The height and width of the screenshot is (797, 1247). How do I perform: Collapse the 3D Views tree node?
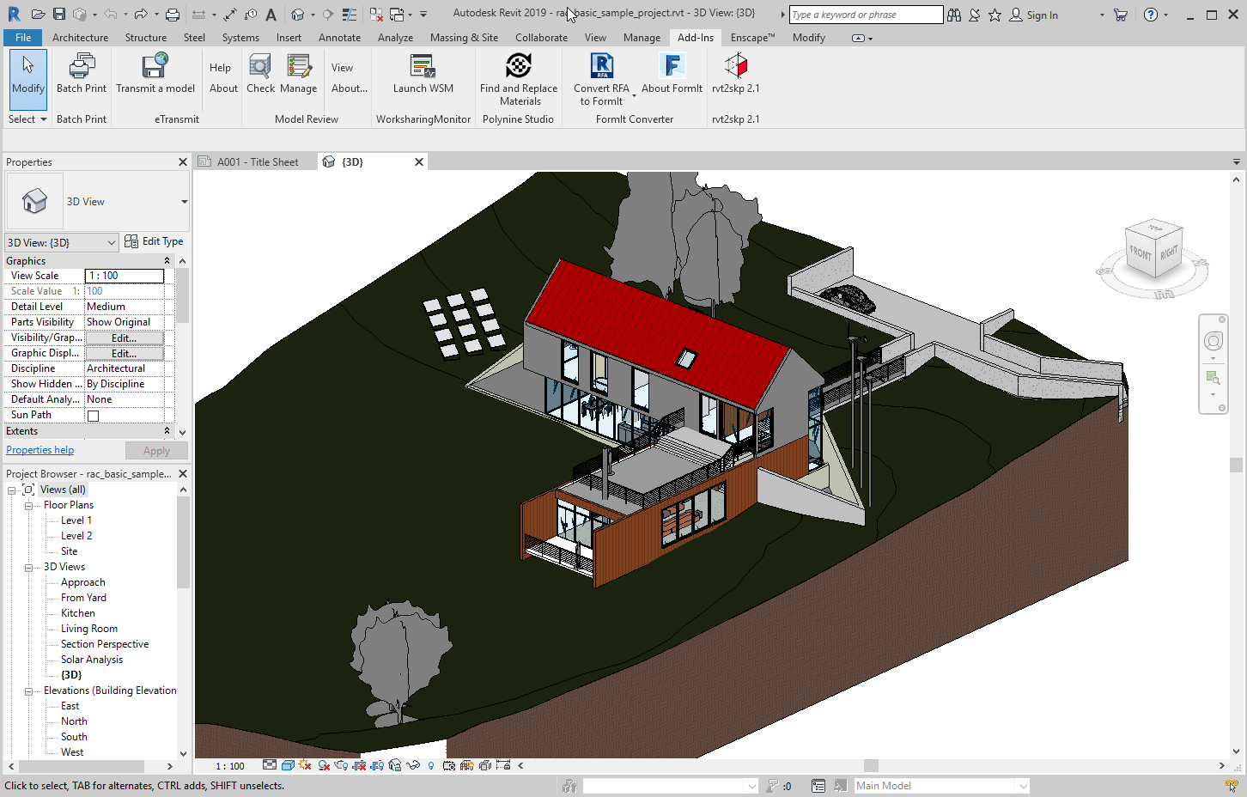pos(28,568)
